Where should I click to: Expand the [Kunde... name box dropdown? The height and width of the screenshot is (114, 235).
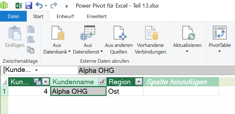[37, 70]
